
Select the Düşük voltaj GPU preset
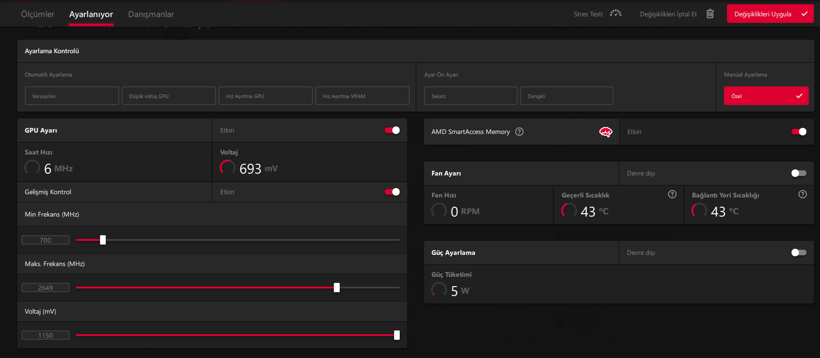tap(169, 96)
